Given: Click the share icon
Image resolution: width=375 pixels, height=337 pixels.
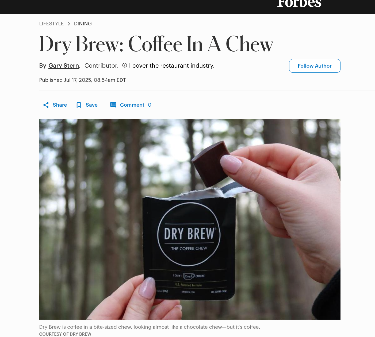Looking at the screenshot, I should [46, 105].
